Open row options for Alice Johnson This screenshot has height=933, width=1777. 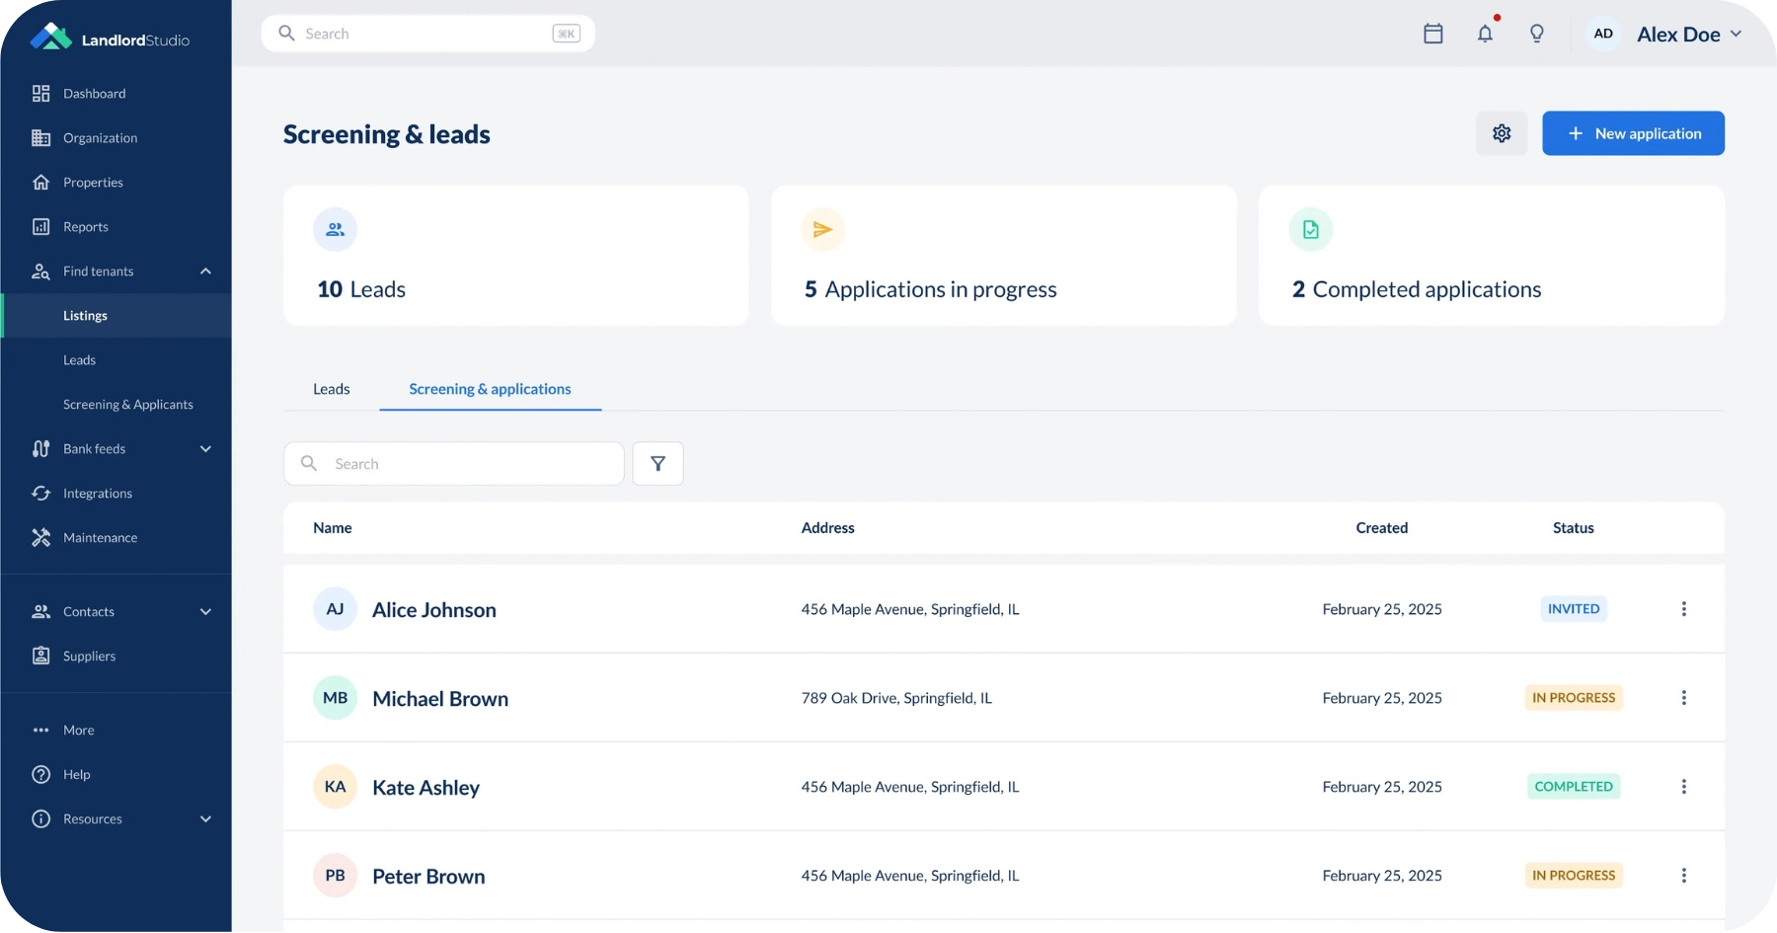point(1684,609)
